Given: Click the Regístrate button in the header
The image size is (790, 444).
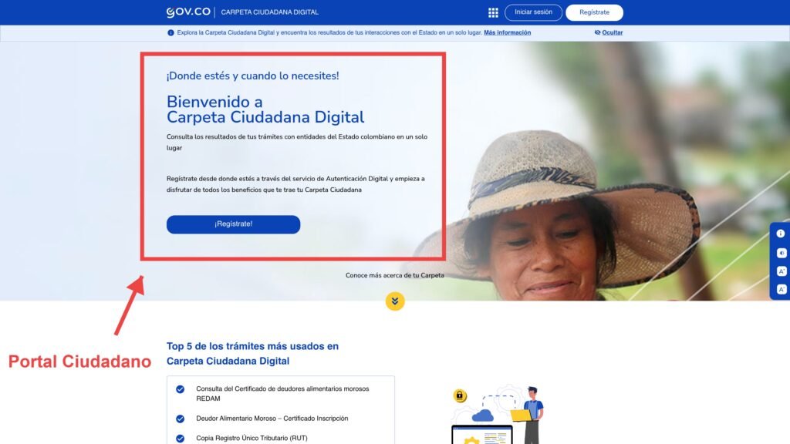Looking at the screenshot, I should pyautogui.click(x=594, y=12).
